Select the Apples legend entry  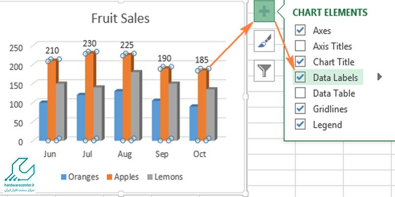[122, 177]
